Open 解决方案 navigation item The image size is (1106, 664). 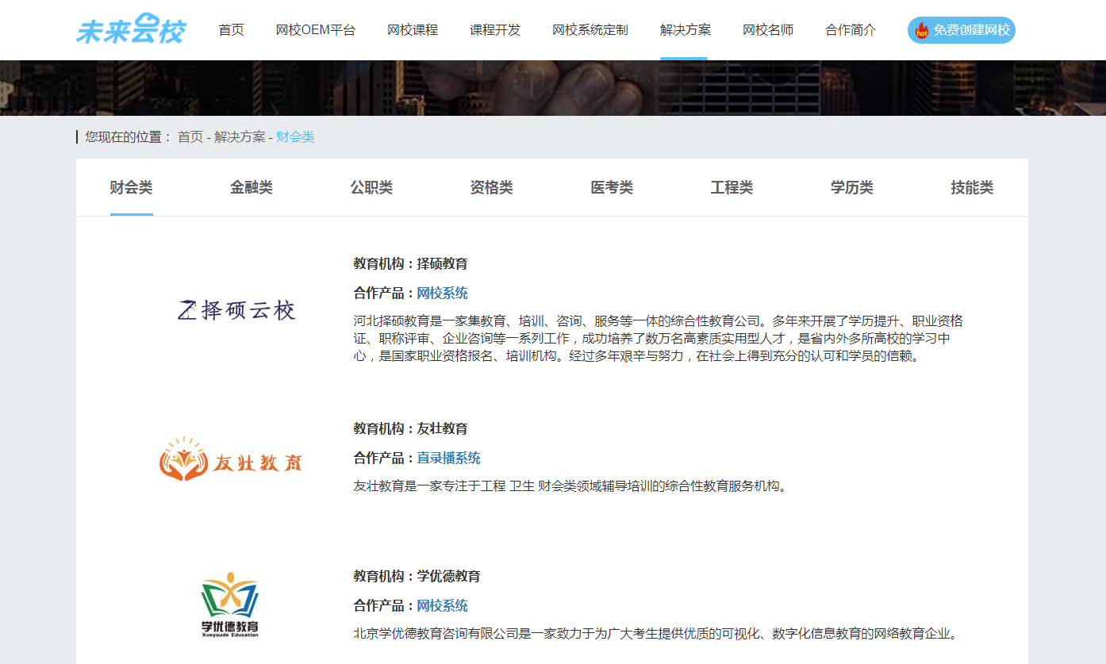[x=685, y=30]
